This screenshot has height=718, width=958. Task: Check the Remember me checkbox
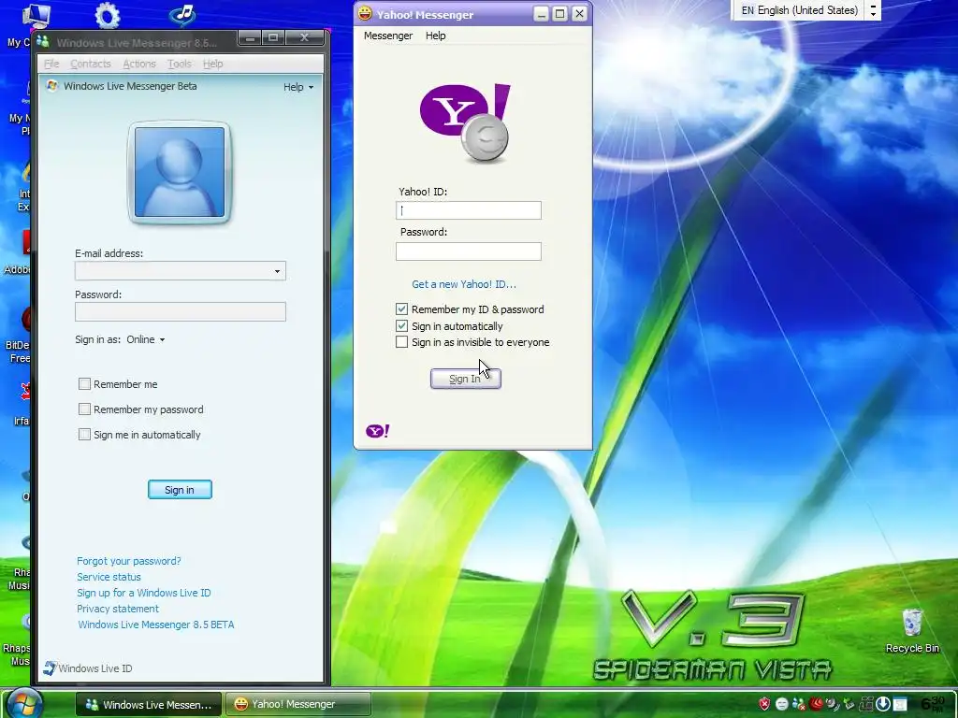tap(84, 383)
